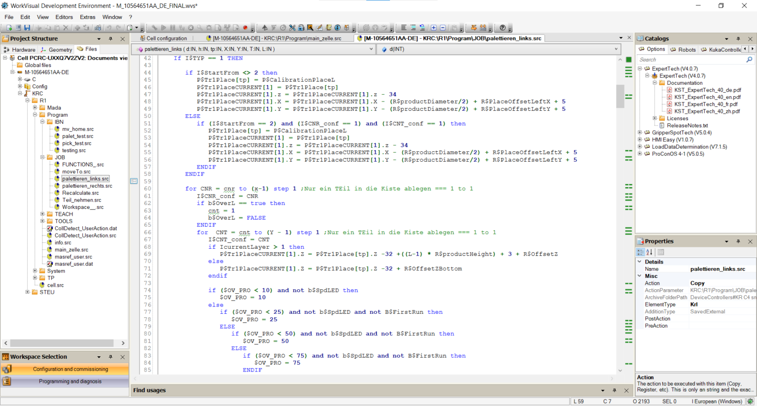Select Programming and diagnosis workspace
Image resolution: width=757 pixels, height=406 pixels.
click(x=70, y=381)
